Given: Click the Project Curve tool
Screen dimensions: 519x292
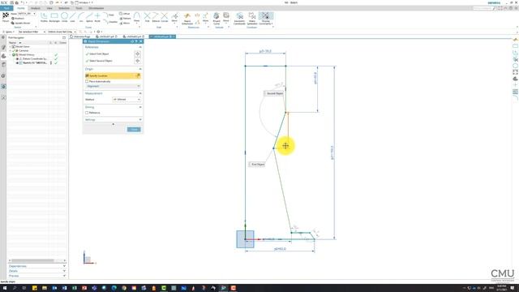Looking at the screenshot, I should 217,19.
